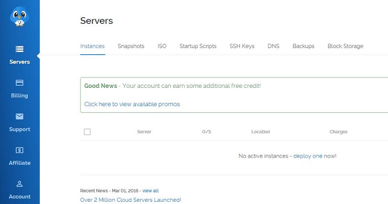Open the DNS tab
388x204 pixels.
(x=273, y=46)
